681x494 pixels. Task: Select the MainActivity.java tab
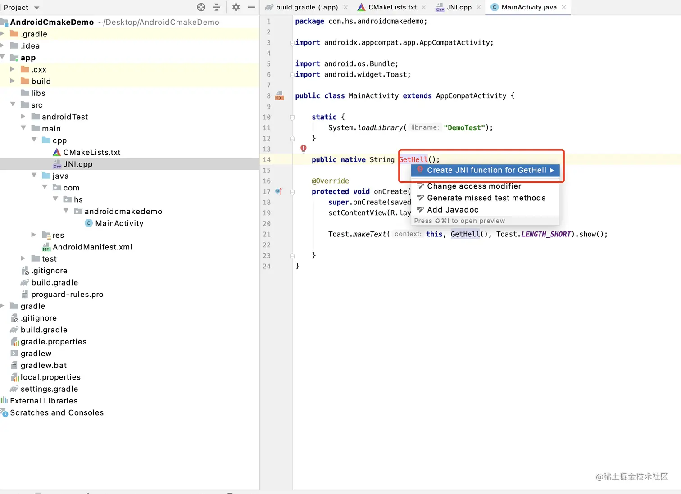[529, 7]
